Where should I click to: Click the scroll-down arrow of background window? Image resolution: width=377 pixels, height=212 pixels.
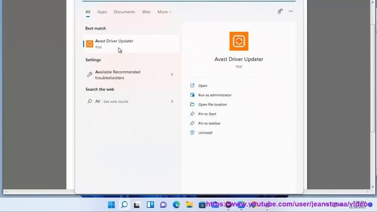point(373,187)
